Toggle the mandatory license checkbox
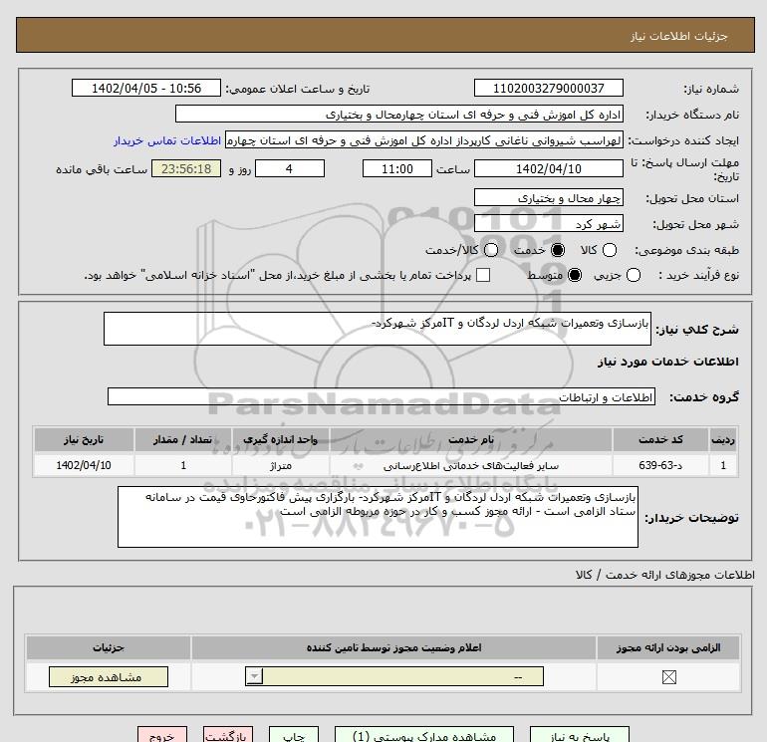This screenshot has width=767, height=742. click(x=668, y=677)
